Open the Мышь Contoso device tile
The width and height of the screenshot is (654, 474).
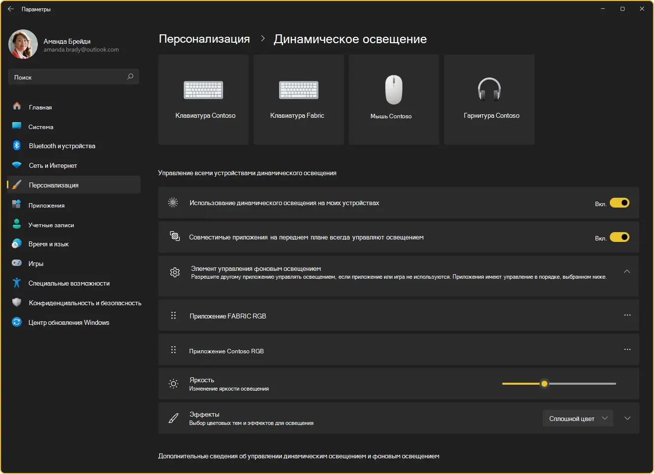click(x=394, y=100)
